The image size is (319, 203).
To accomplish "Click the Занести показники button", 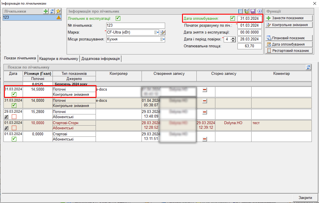I will click(288, 18).
